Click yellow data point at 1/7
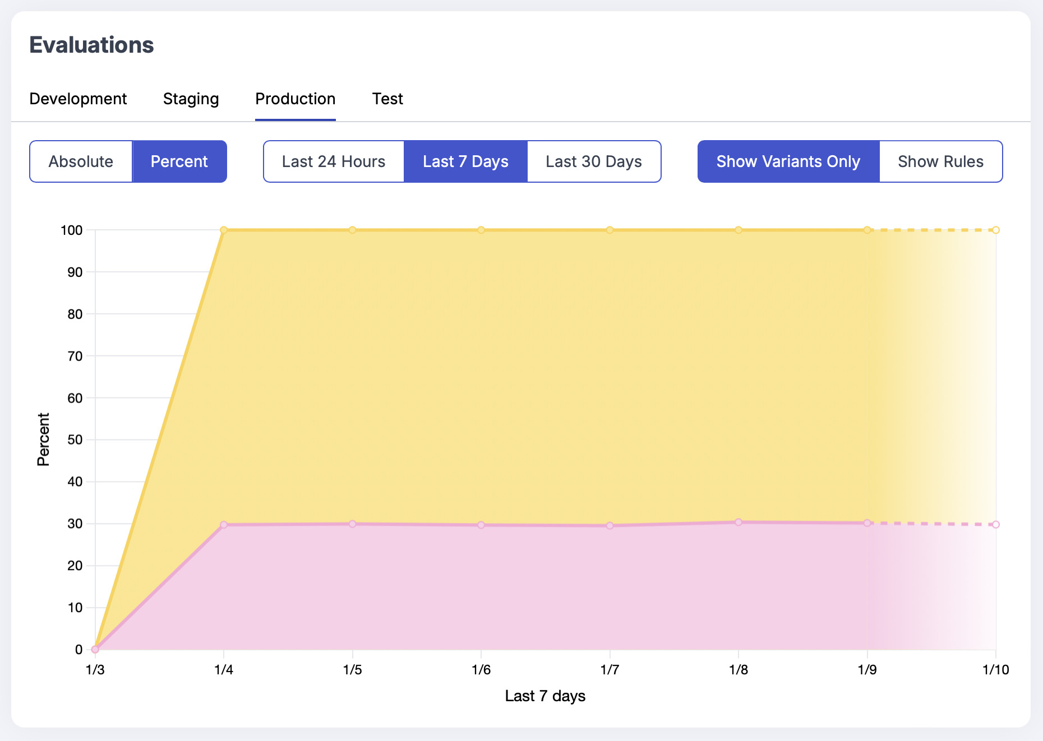 point(610,230)
